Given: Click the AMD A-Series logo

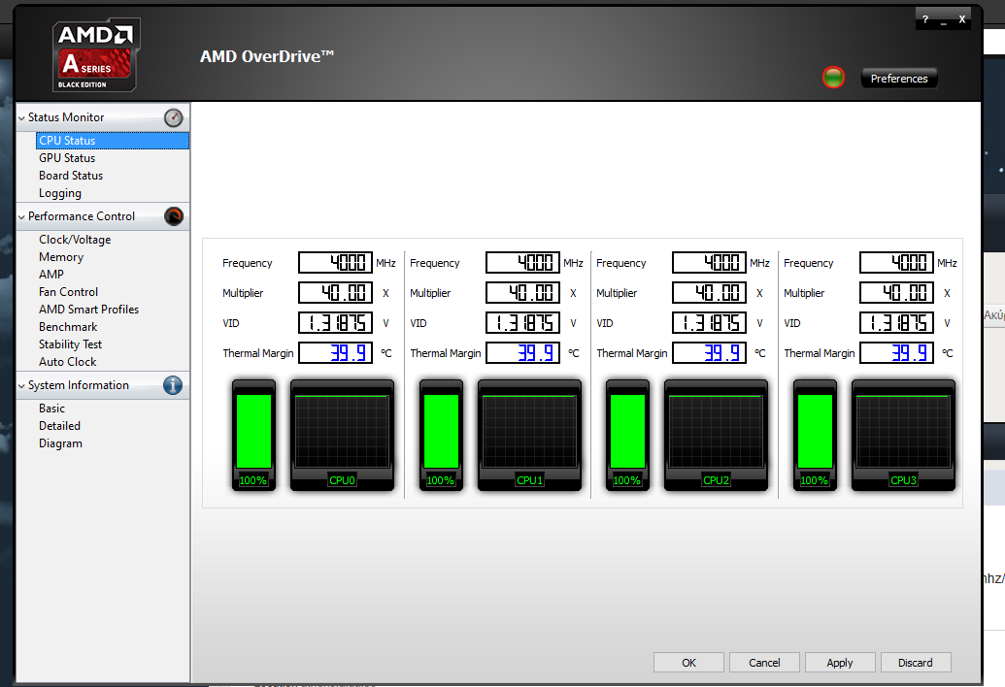Looking at the screenshot, I should click(x=96, y=55).
